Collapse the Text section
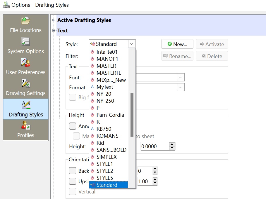Screen dimensions: 266x199 [x=54, y=31]
